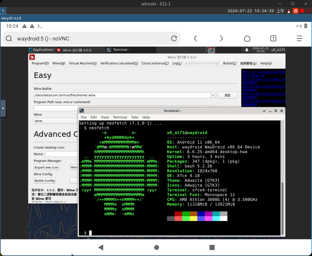The width and height of the screenshot is (312, 256).
Task: Open the browser hamburger menu
Action: (x=300, y=38)
